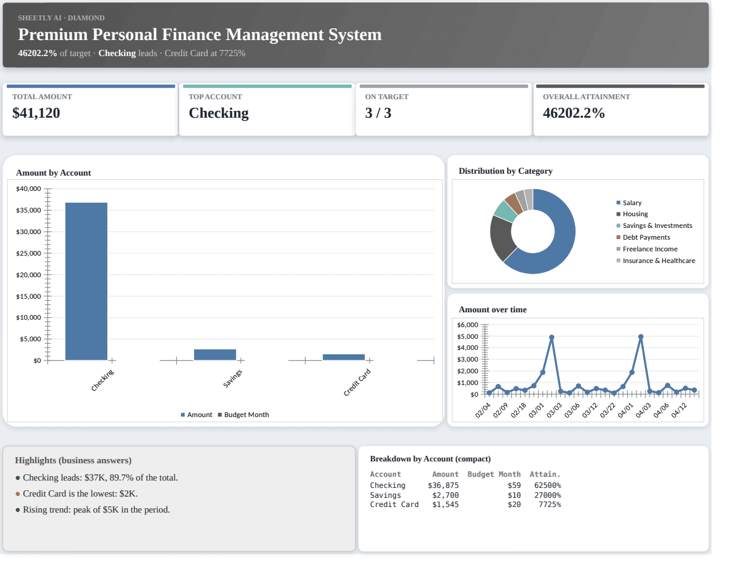756x568 pixels.
Task: Click the Breakdown by Account (compact) heading
Action: coord(431,459)
